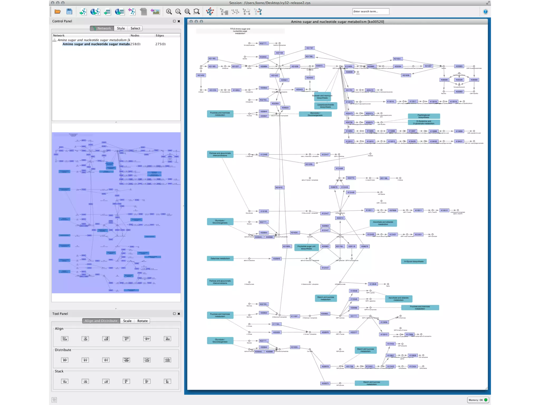540x405 pixels.
Task: Zoom in on the network view
Action: pos(169,12)
